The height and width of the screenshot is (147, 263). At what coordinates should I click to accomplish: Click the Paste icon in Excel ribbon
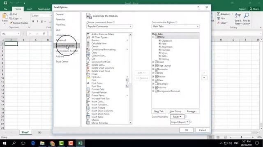click(5, 16)
